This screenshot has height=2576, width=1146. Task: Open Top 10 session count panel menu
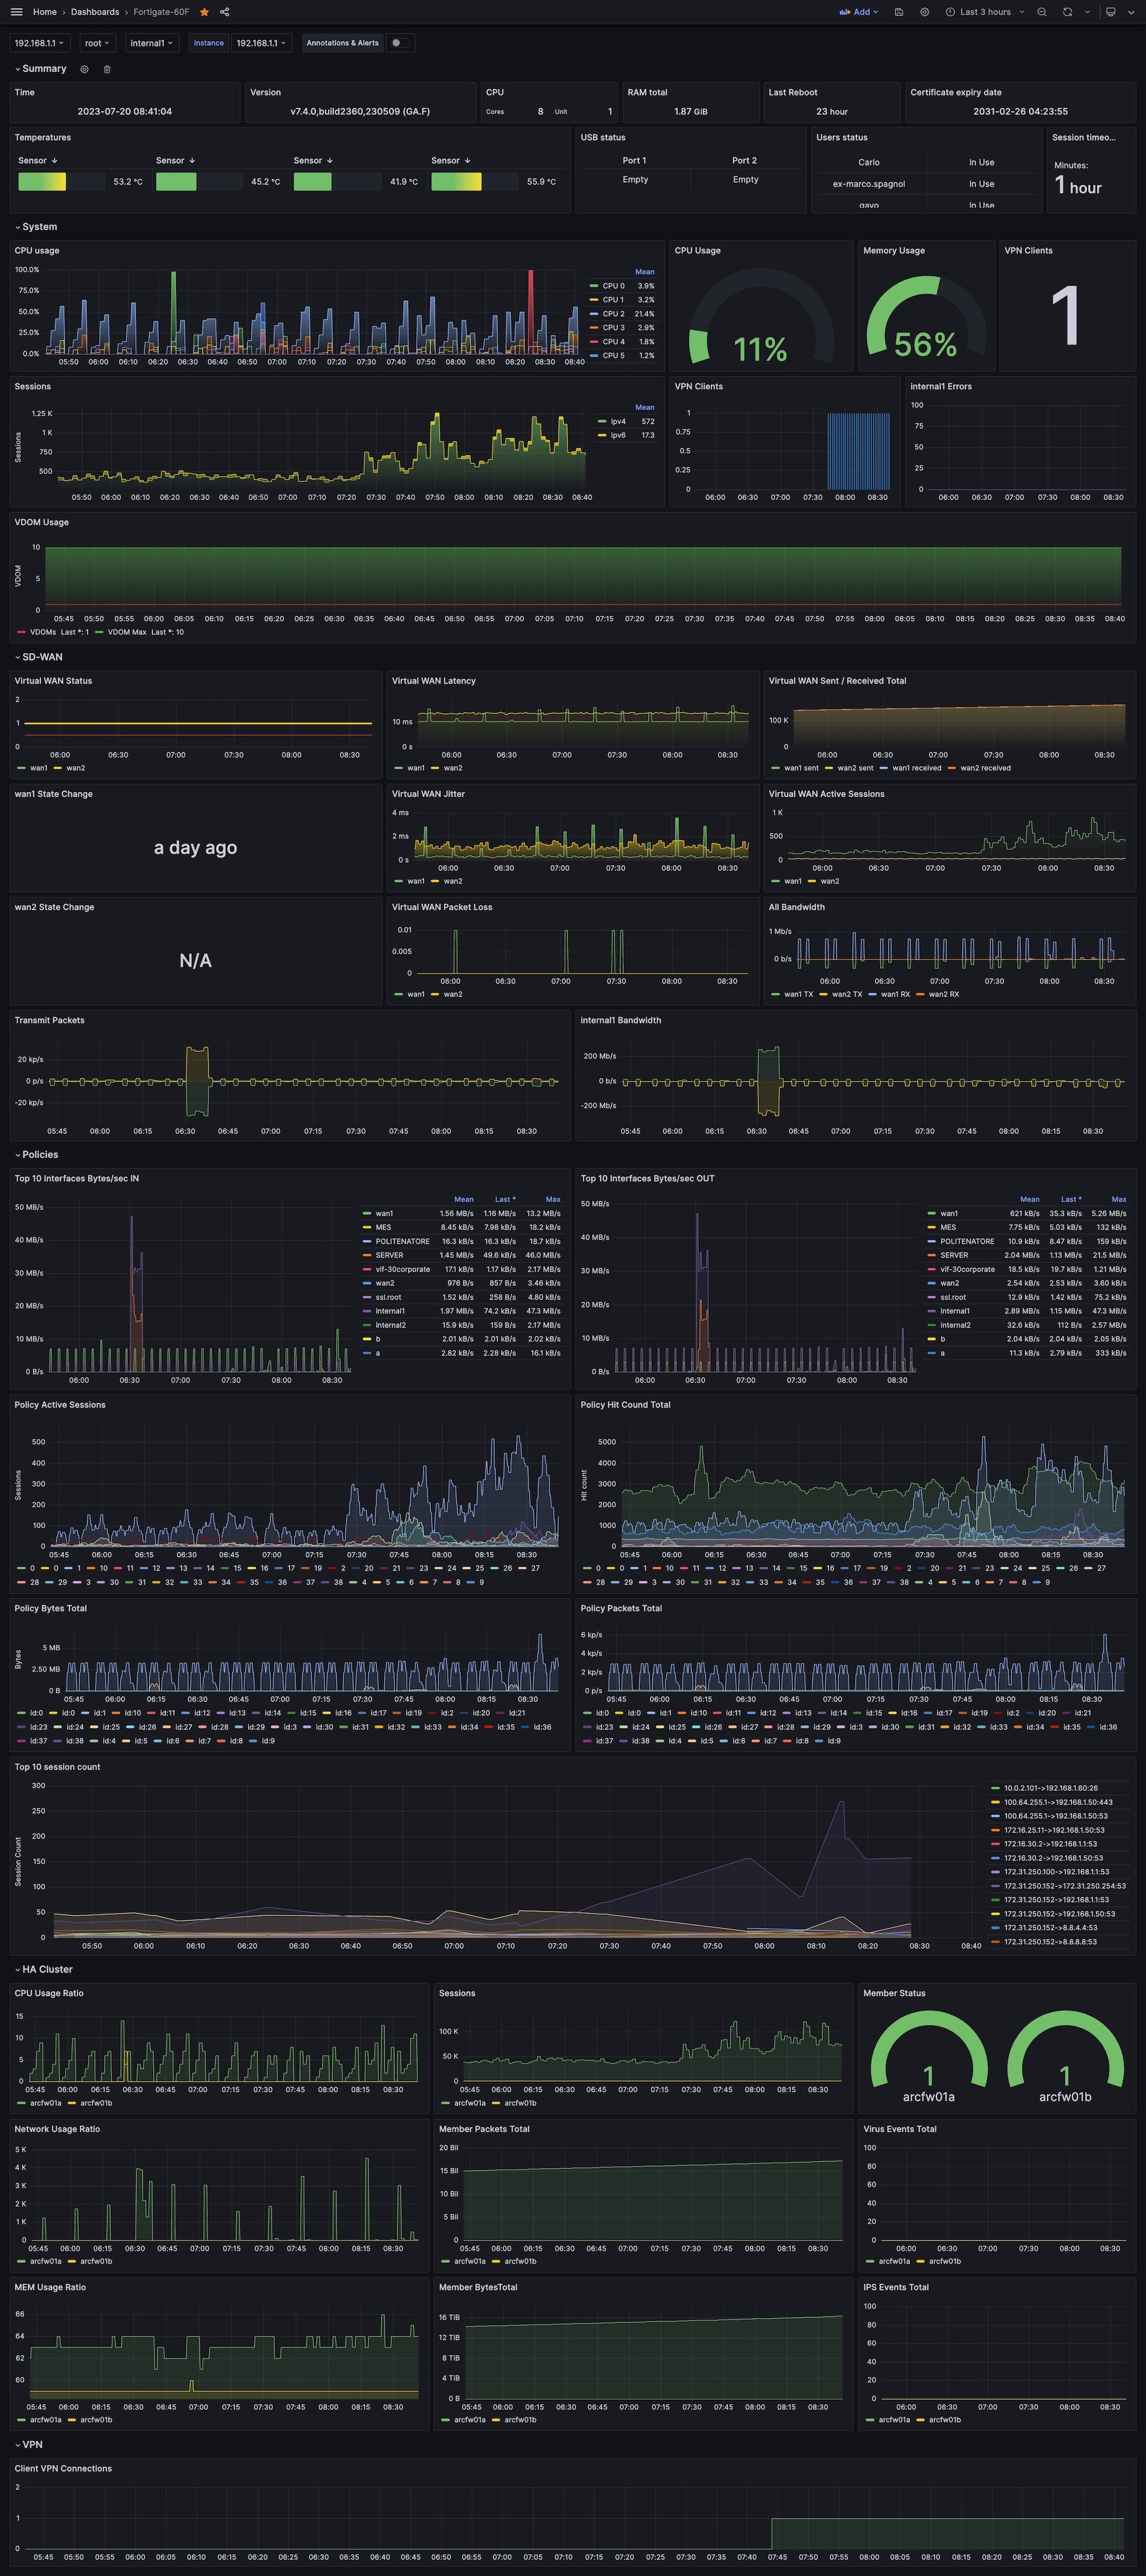(57, 1767)
